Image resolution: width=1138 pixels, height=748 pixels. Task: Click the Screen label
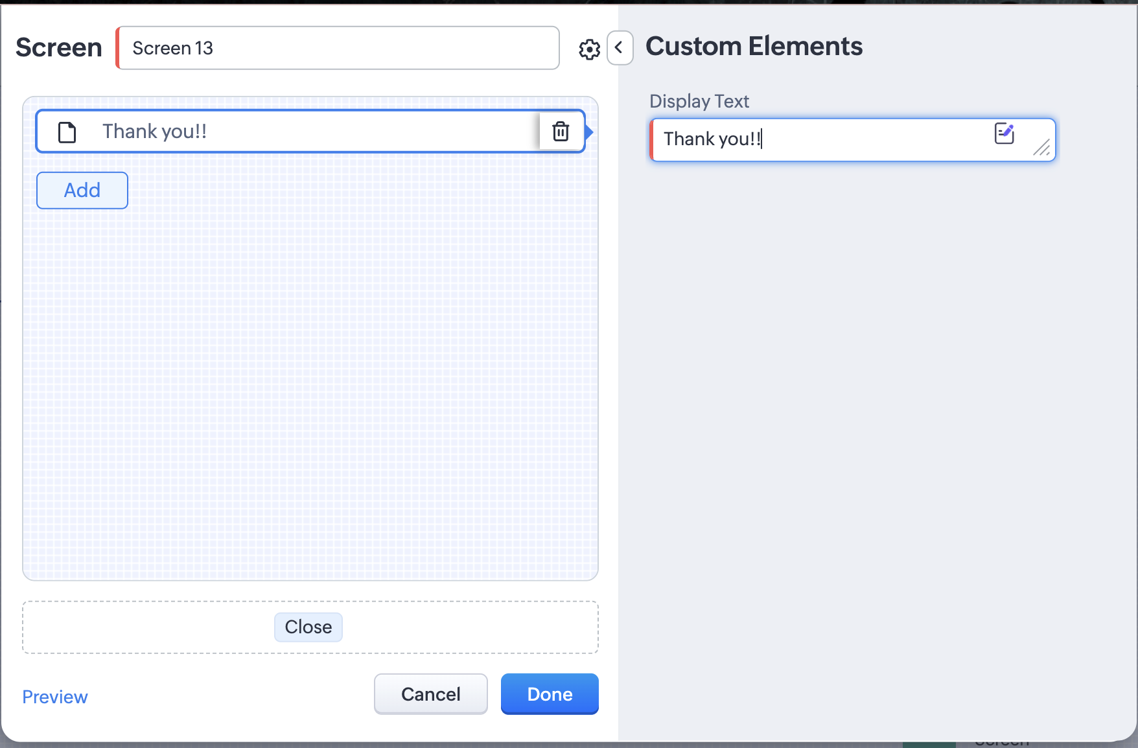tap(59, 48)
